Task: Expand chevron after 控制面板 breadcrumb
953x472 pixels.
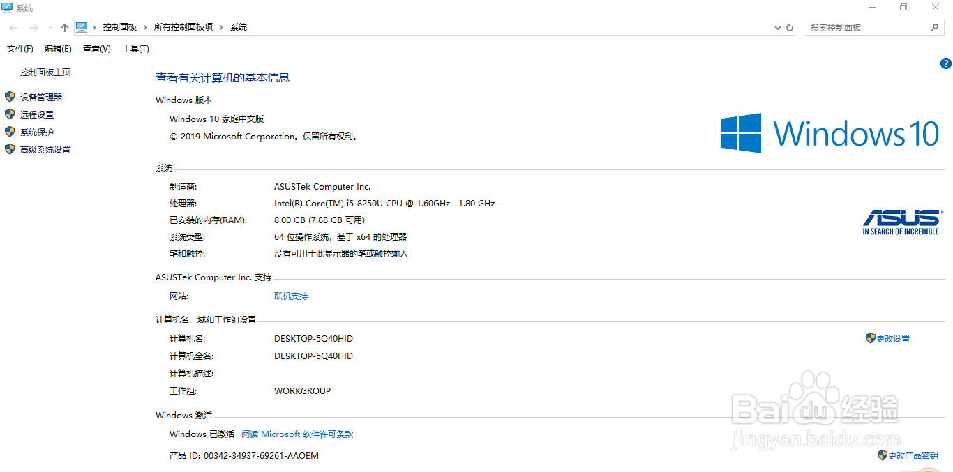Action: click(x=146, y=27)
